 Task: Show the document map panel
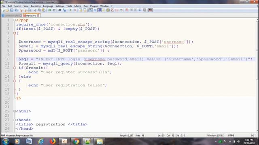click(108, 10)
